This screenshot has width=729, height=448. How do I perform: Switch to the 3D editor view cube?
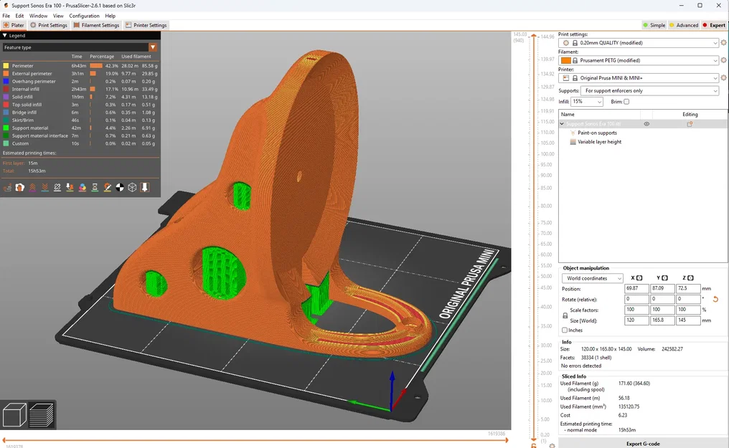(x=14, y=414)
